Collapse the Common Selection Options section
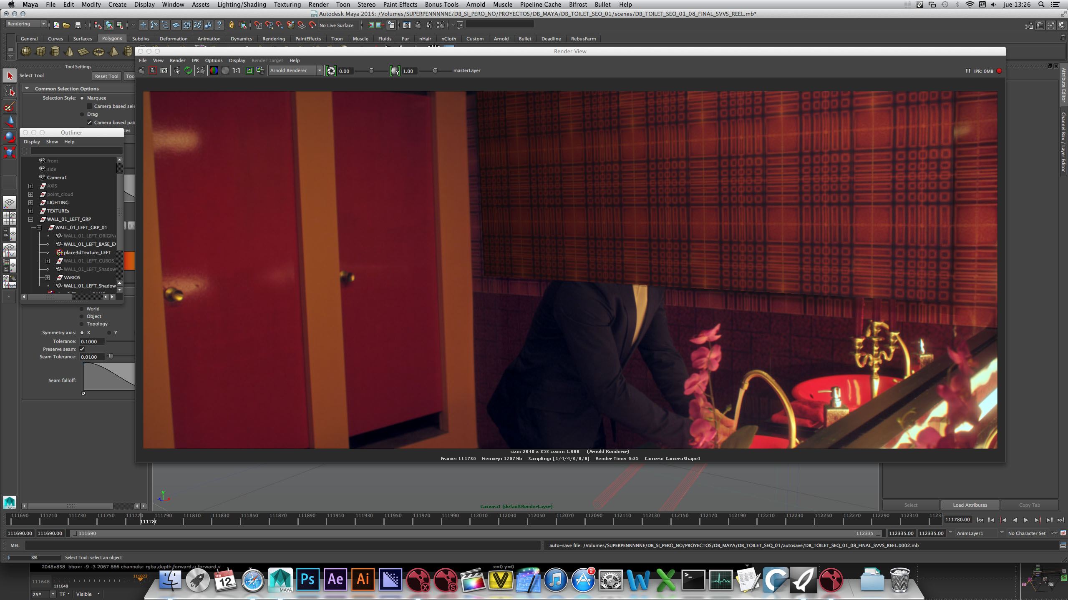This screenshot has height=600, width=1068. 27,88
